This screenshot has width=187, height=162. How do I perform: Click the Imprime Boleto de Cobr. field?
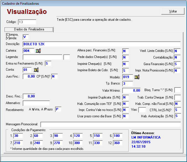click(x=126, y=70)
